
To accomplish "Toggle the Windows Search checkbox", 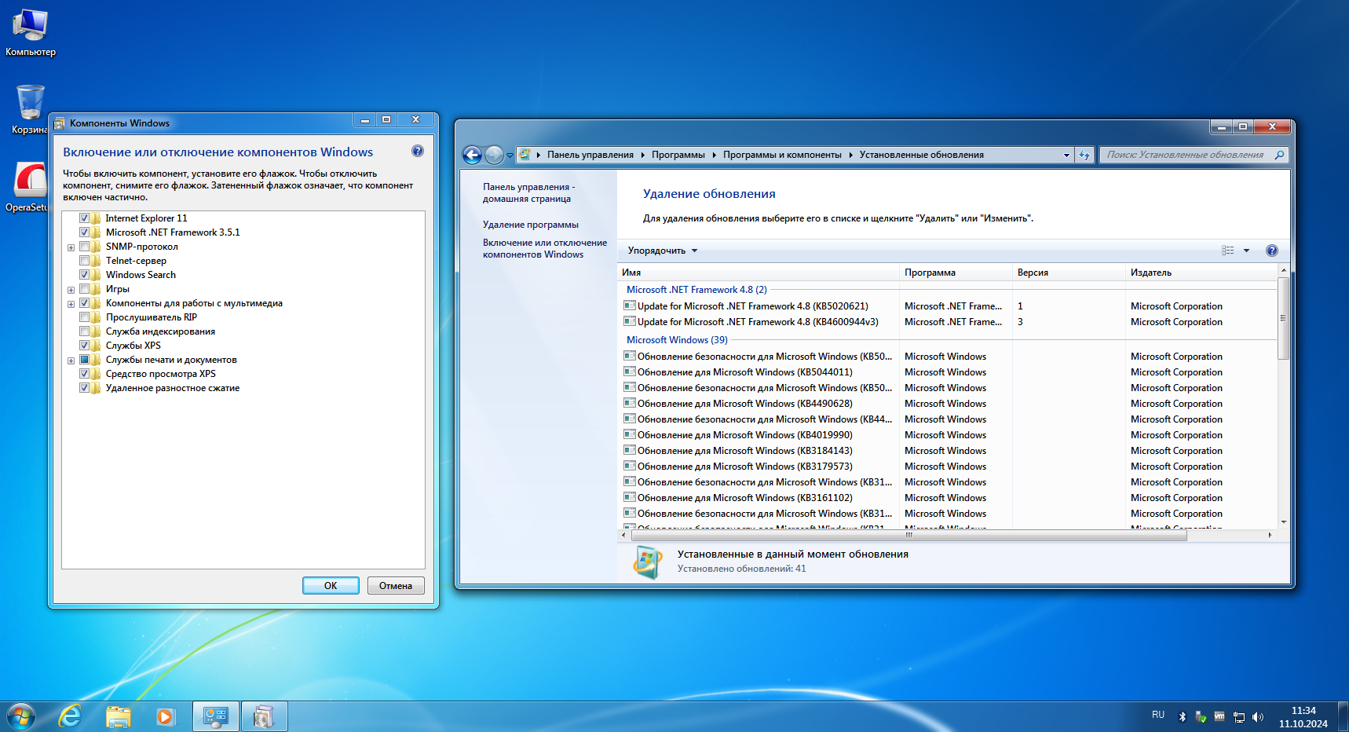I will [x=84, y=275].
